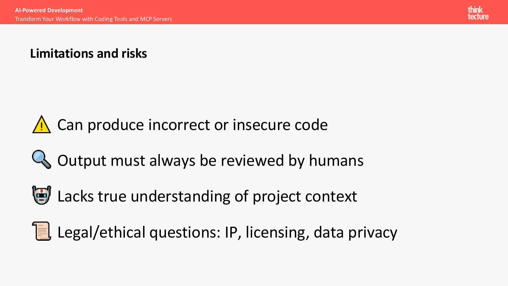Click 'data privacy' in the last bullet
The width and height of the screenshot is (508, 286).
[355, 232]
